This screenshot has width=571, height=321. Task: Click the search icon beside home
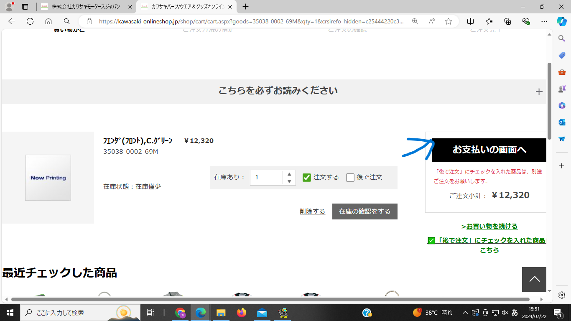click(67, 21)
